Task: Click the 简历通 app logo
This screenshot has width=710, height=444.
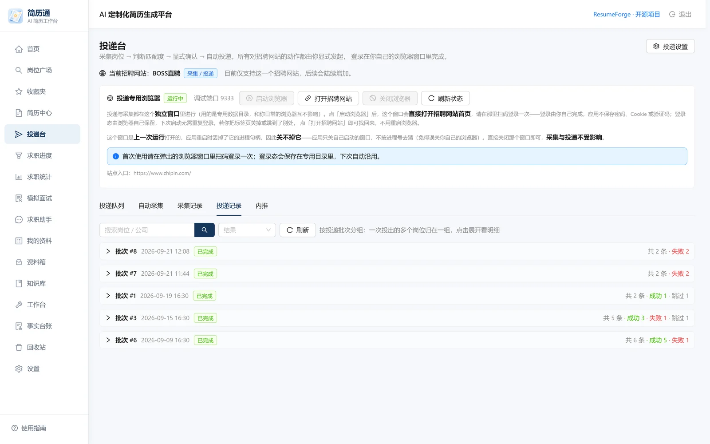Action: [16, 16]
